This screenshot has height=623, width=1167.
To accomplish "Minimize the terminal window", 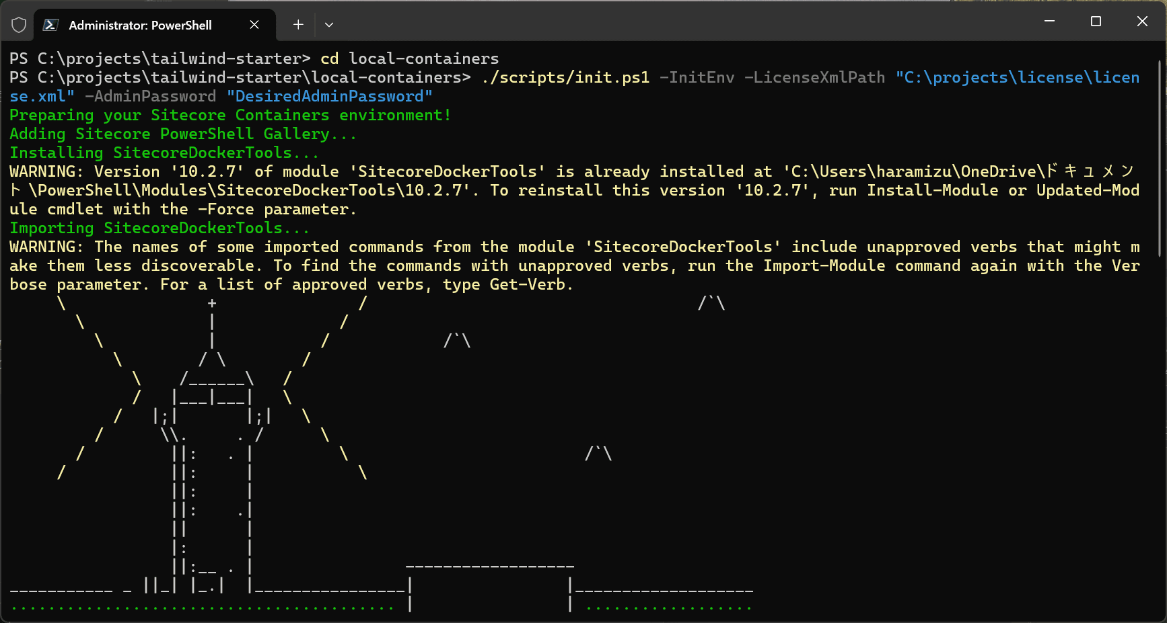I will [1049, 22].
